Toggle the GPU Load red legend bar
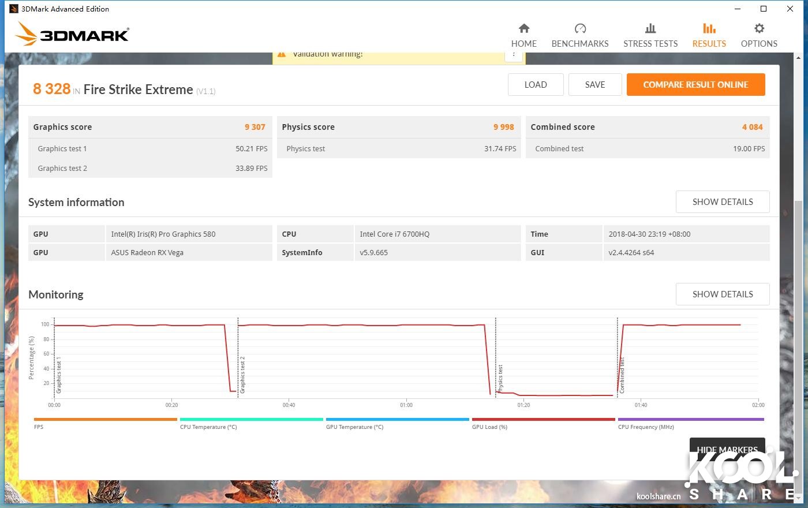The image size is (808, 508). coord(544,420)
